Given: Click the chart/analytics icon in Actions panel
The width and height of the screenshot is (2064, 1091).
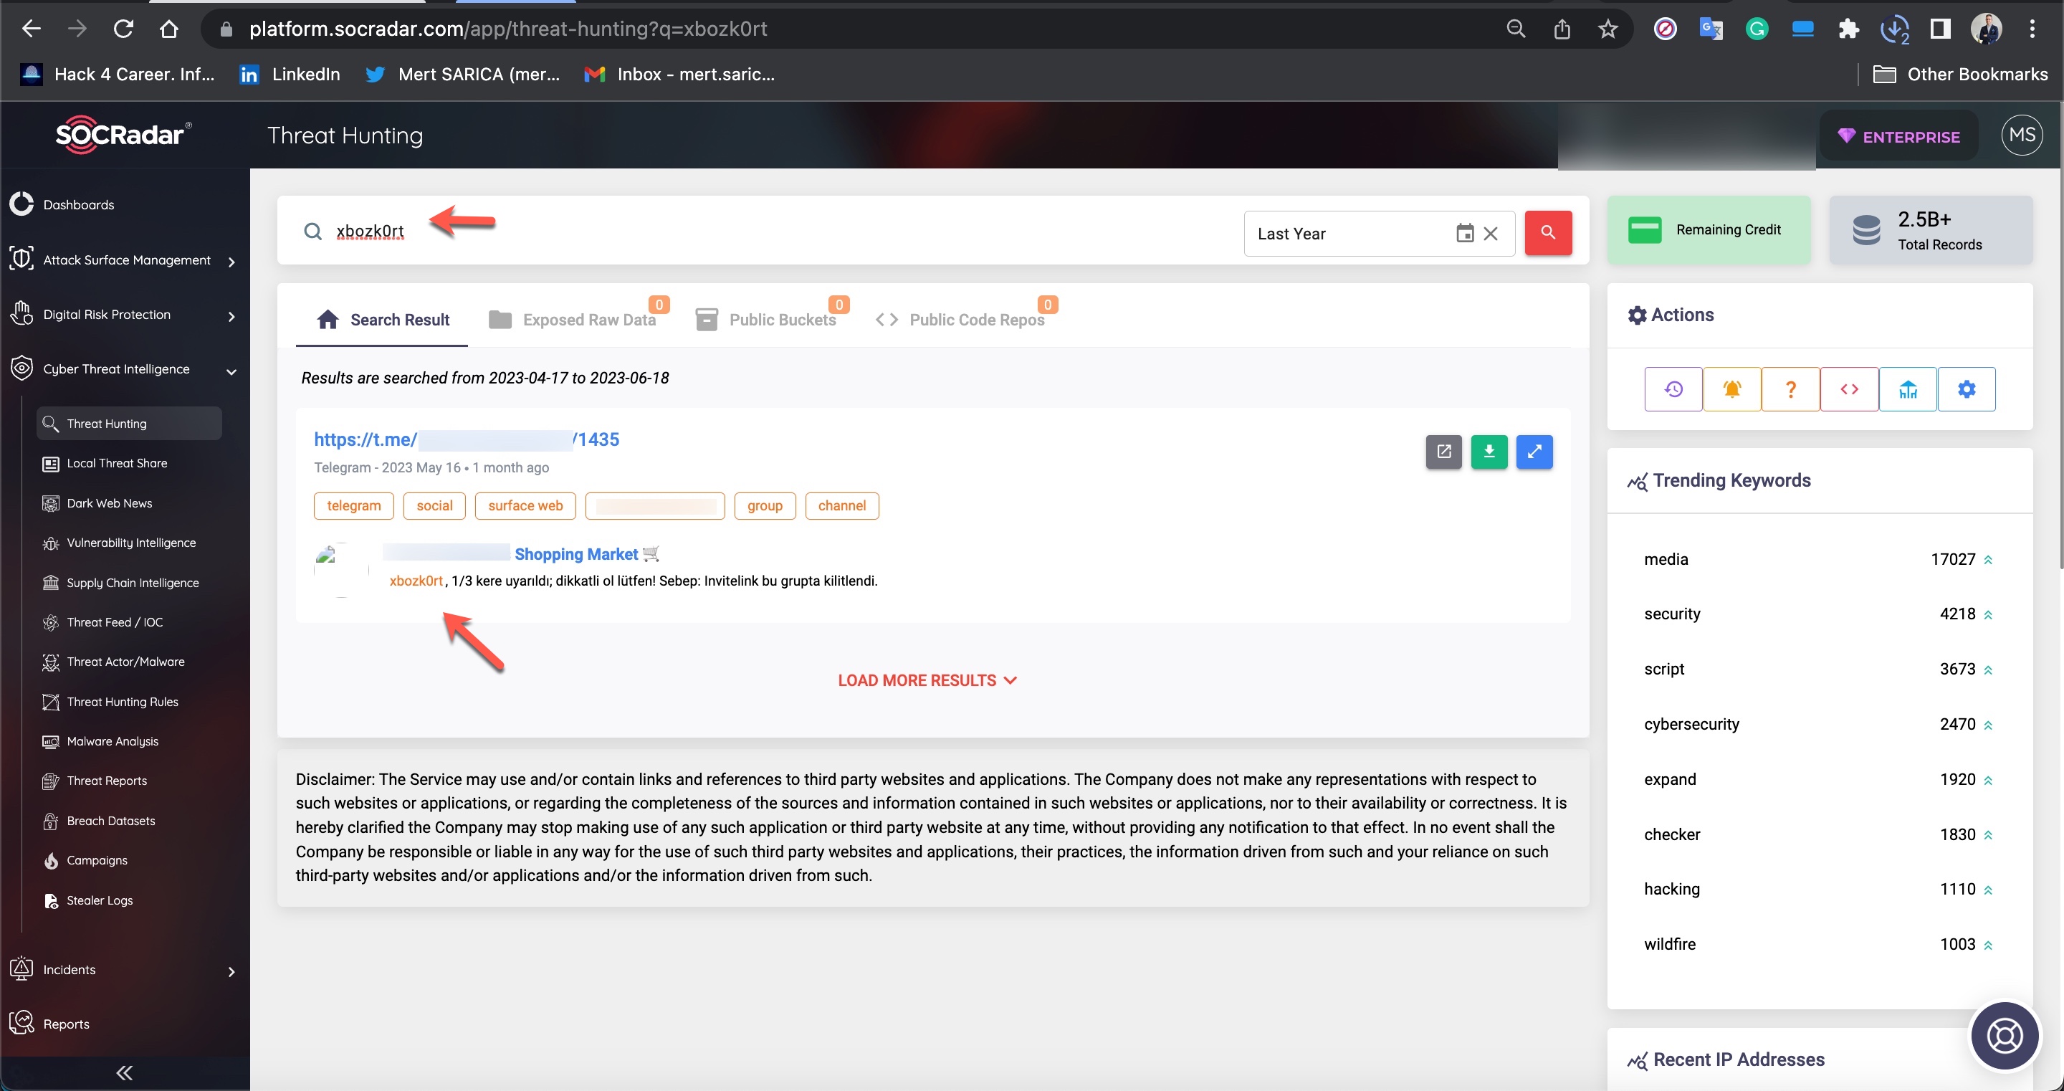Looking at the screenshot, I should (1907, 389).
